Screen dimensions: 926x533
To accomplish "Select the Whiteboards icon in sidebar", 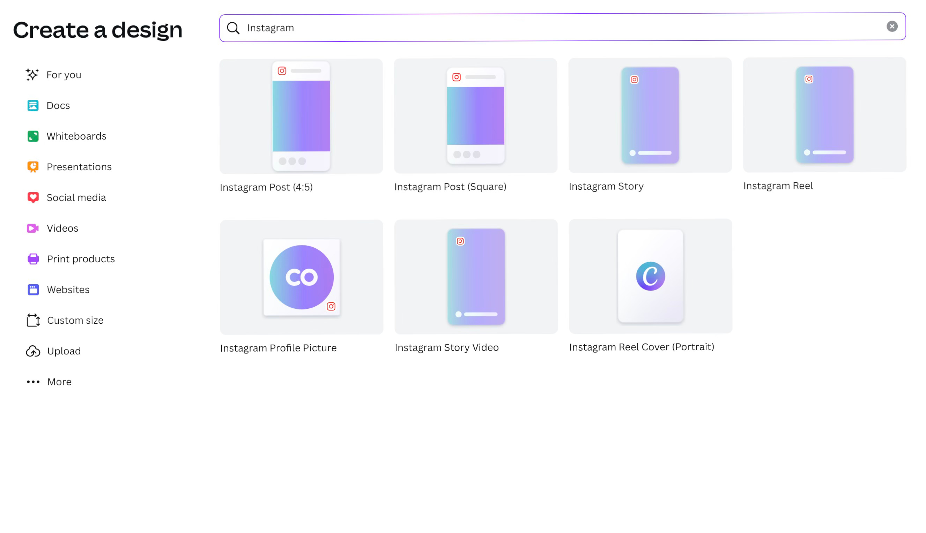I will coord(33,136).
